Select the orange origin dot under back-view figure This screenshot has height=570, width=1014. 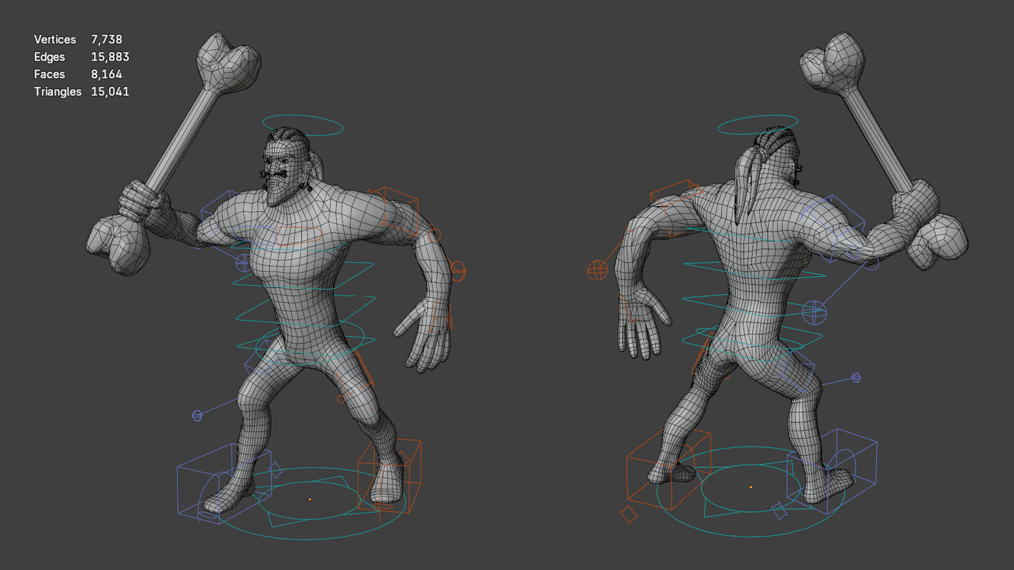coord(750,487)
